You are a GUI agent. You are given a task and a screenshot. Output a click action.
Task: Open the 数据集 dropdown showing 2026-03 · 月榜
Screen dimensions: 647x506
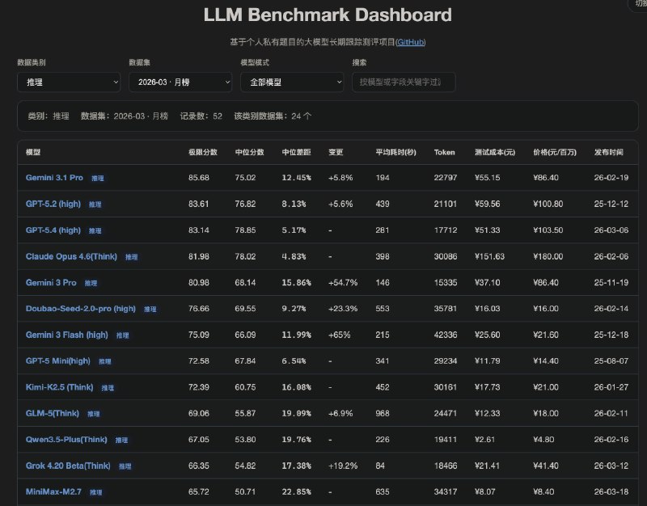[x=180, y=82]
